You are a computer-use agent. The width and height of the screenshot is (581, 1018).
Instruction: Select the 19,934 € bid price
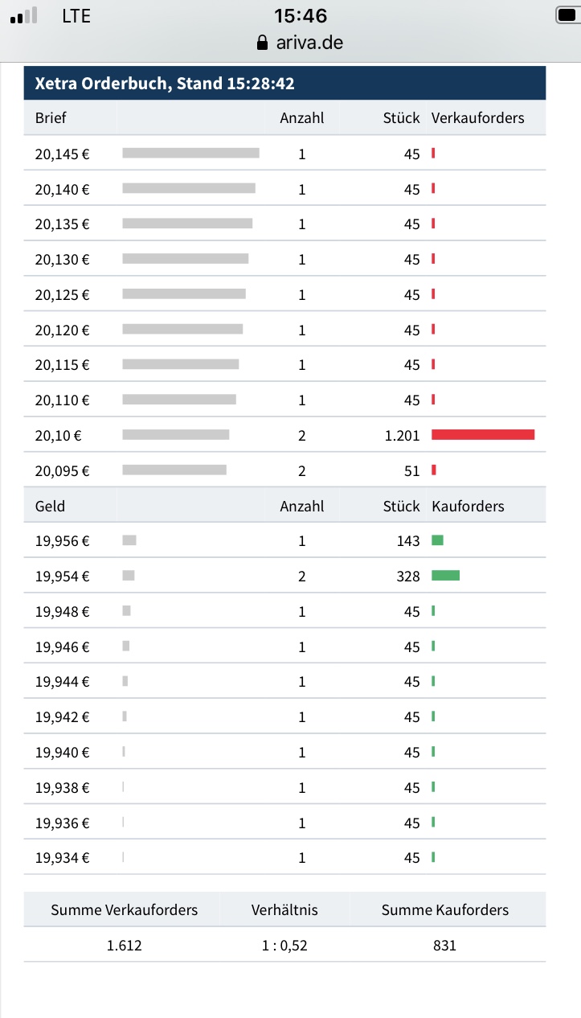(62, 858)
